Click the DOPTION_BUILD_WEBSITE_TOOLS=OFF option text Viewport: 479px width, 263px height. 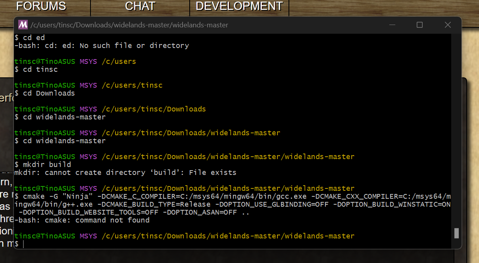[87, 212]
